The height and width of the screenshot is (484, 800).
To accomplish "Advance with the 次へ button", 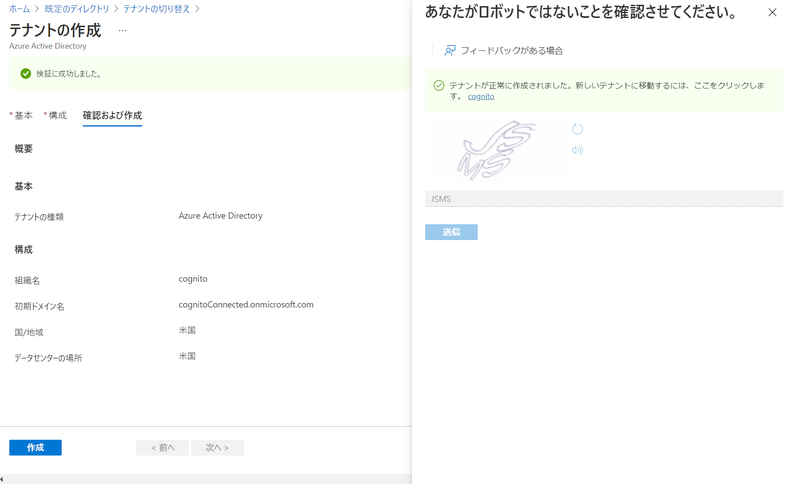I will 218,448.
